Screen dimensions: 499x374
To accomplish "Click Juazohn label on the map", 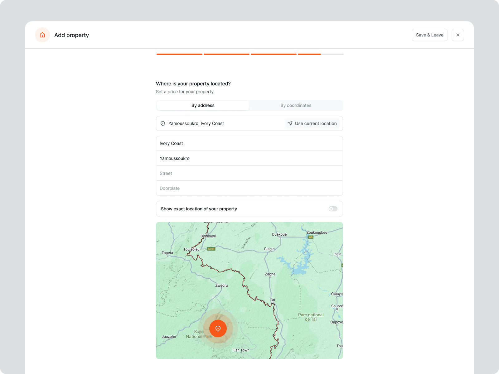I will click(x=169, y=337).
